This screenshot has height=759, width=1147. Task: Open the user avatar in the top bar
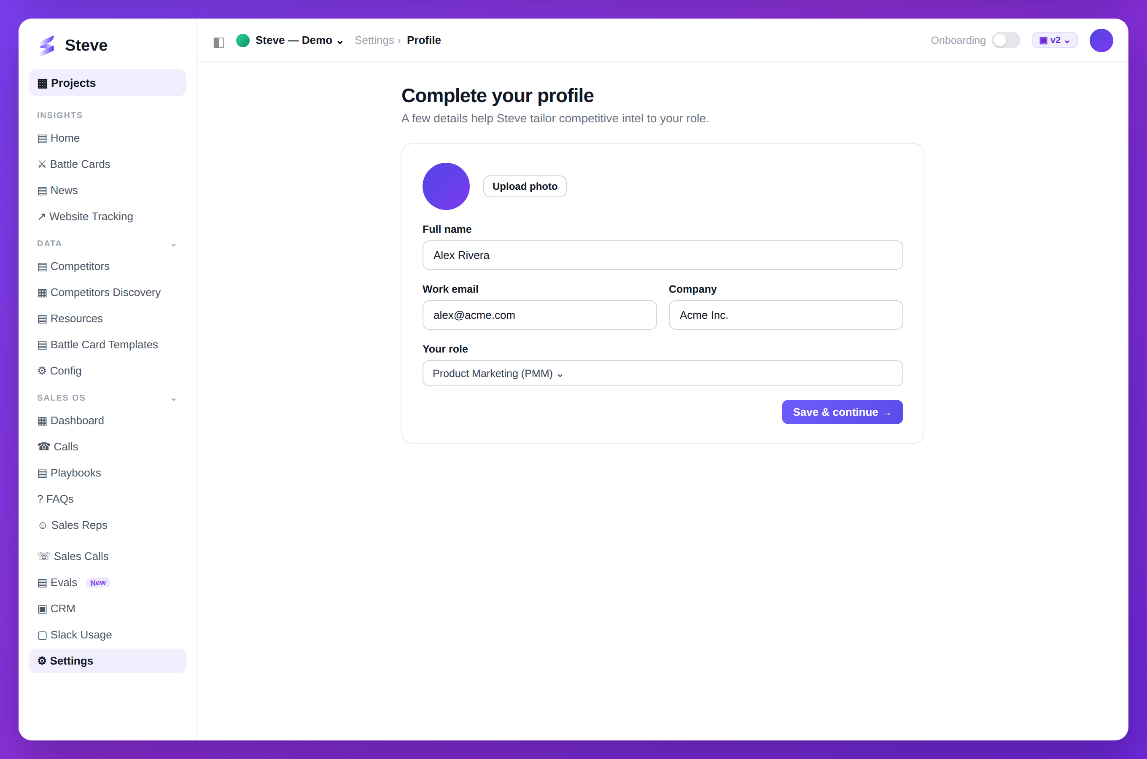pos(1101,40)
